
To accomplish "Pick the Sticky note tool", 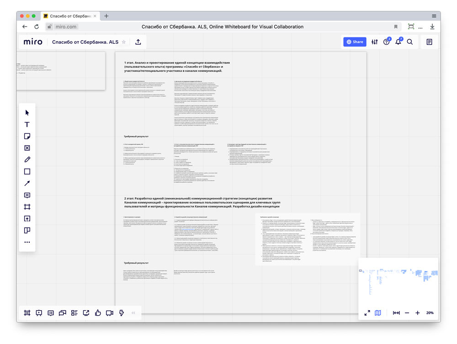I will (x=27, y=136).
